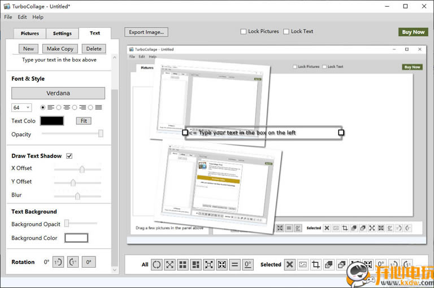The width and height of the screenshot is (434, 288).
Task: Open the Verdana font chooser
Action: (x=58, y=93)
